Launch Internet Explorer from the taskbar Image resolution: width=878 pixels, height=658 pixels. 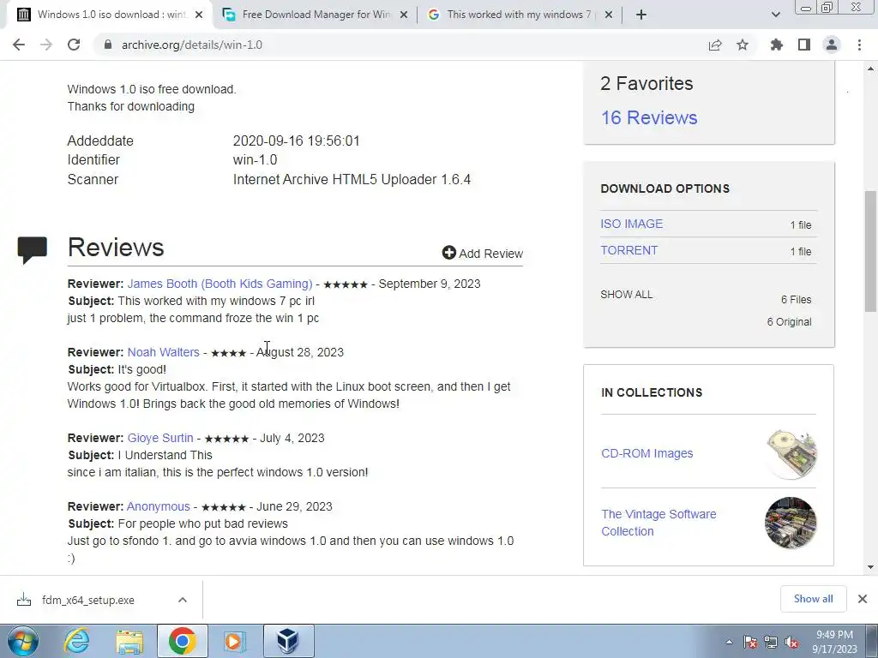[76, 641]
